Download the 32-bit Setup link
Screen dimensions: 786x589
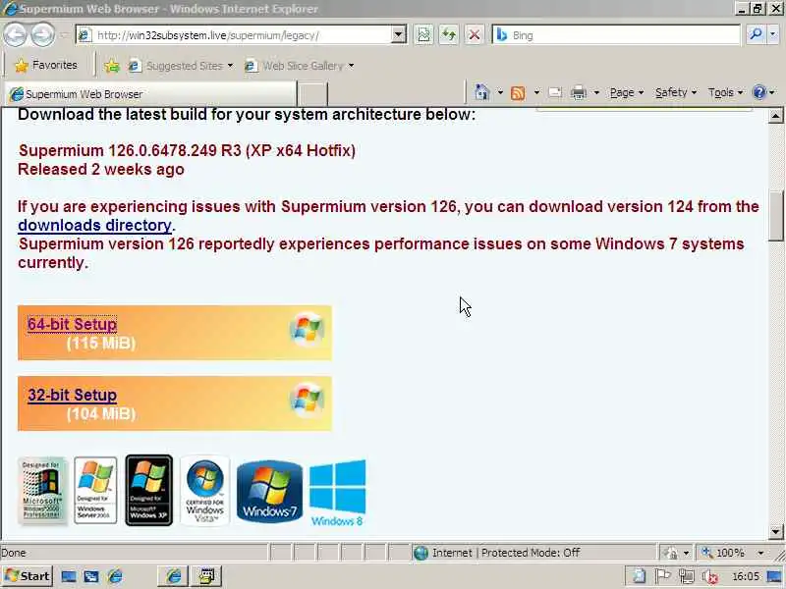tap(72, 396)
